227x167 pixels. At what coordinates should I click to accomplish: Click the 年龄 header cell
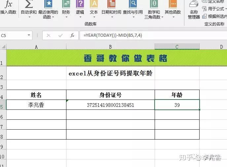[177, 95]
